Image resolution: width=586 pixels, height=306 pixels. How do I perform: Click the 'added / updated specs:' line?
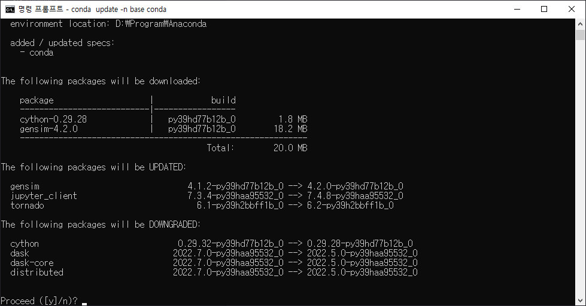tap(62, 43)
